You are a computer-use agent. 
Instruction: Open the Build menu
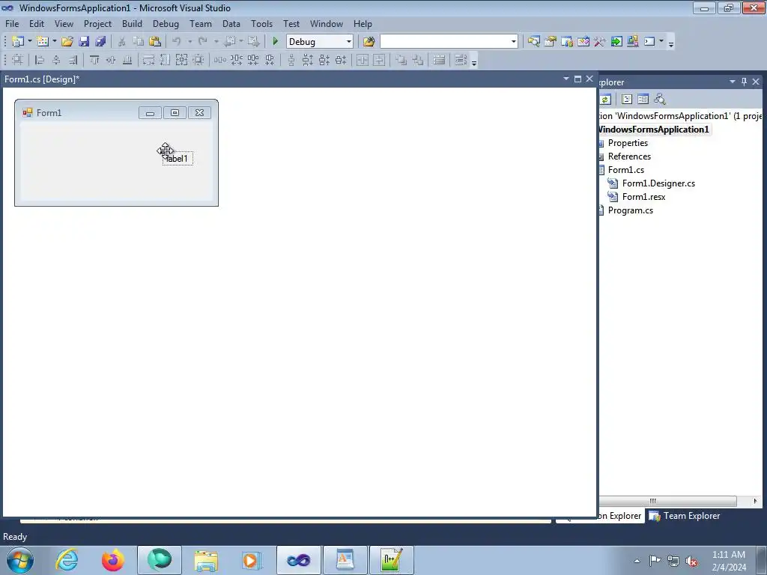132,23
